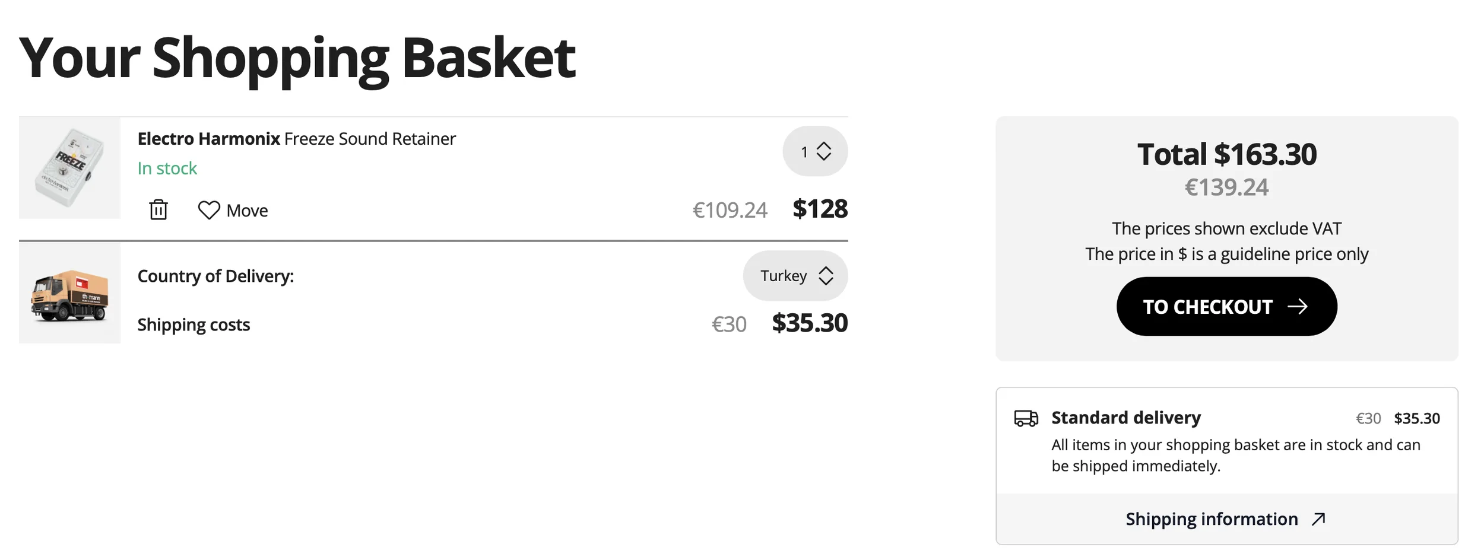The image size is (1484, 560).
Task: Click the chevrons next to Turkey
Action: (x=826, y=276)
